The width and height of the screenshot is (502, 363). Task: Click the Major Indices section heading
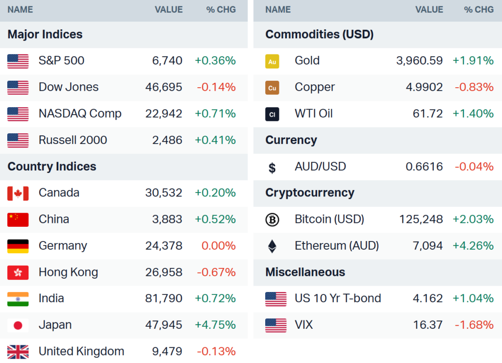point(45,35)
